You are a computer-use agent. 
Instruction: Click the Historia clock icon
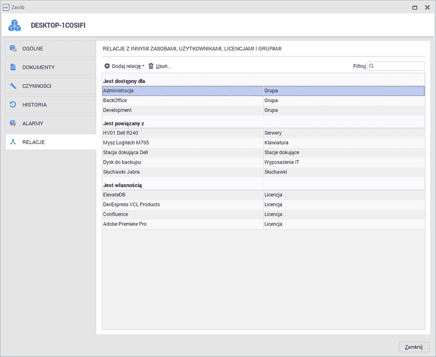click(x=13, y=105)
